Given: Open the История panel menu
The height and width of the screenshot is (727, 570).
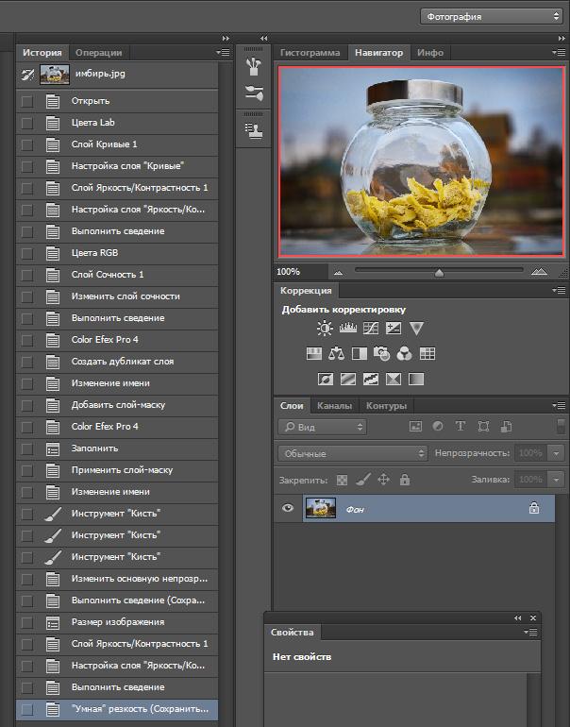Looking at the screenshot, I should click(223, 52).
